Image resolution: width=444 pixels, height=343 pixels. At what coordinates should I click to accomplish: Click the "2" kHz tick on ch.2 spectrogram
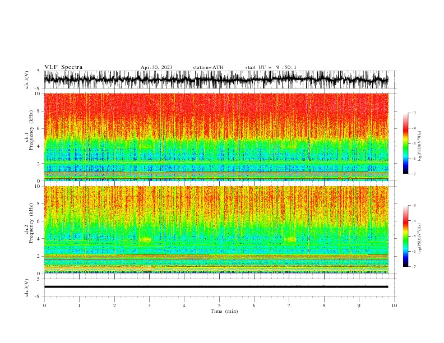point(39,256)
